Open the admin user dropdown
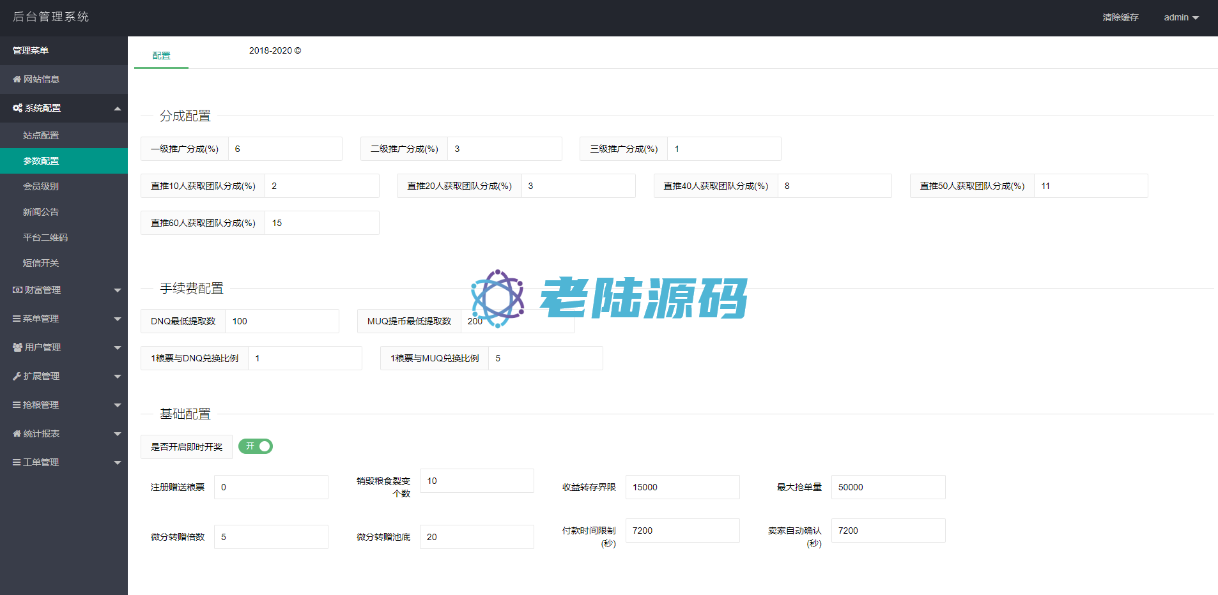The image size is (1218, 595). 1181,17
